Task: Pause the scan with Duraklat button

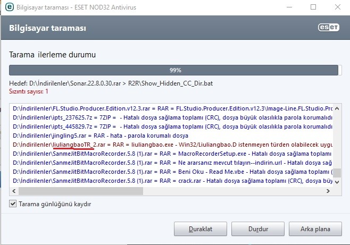Action: (x=201, y=229)
